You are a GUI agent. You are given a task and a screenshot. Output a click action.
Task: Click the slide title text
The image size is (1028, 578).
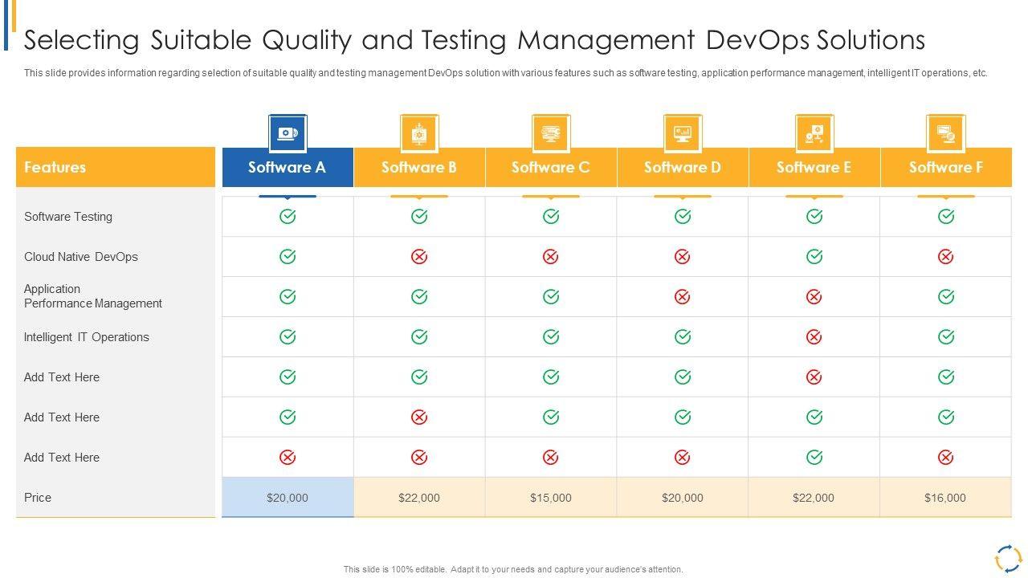475,40
